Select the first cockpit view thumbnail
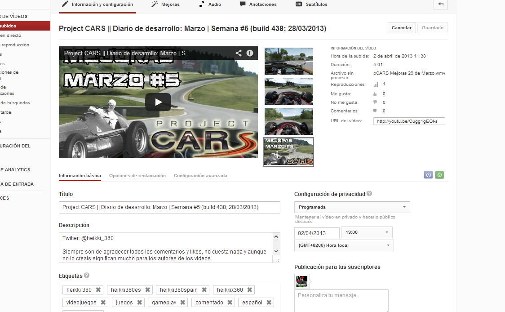This screenshot has height=312, width=505. [288, 61]
